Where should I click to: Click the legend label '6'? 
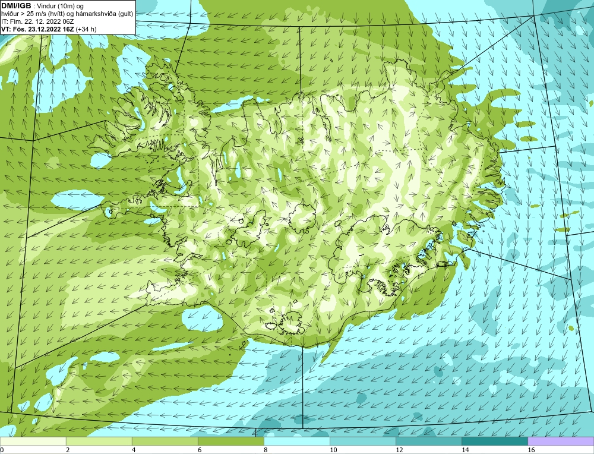200,450
